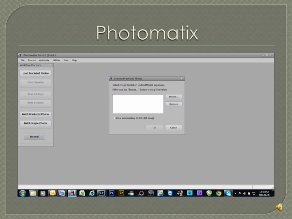This screenshot has width=292, height=219.
Task: Enable Show intermediary 32-bit HDR image
Action: click(x=113, y=118)
